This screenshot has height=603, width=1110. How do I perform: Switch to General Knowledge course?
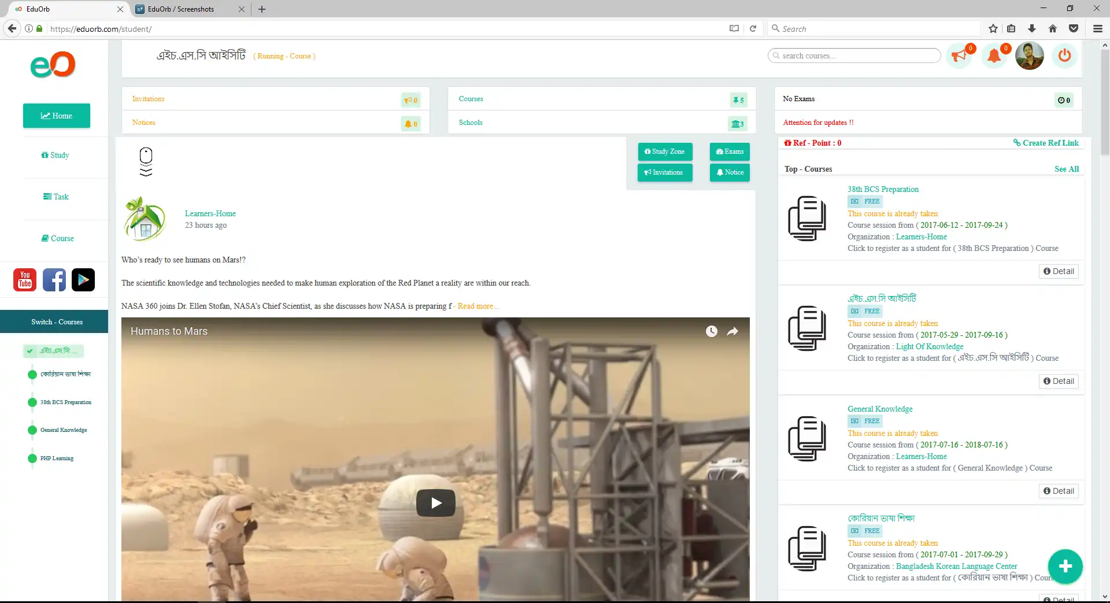click(64, 430)
